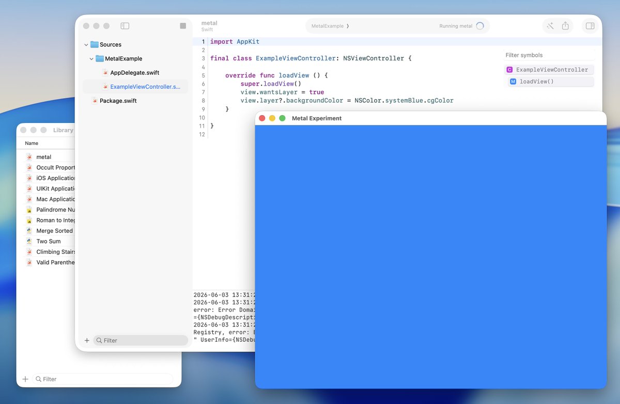Click the purple C class icon
The height and width of the screenshot is (404, 620).
pyautogui.click(x=509, y=70)
